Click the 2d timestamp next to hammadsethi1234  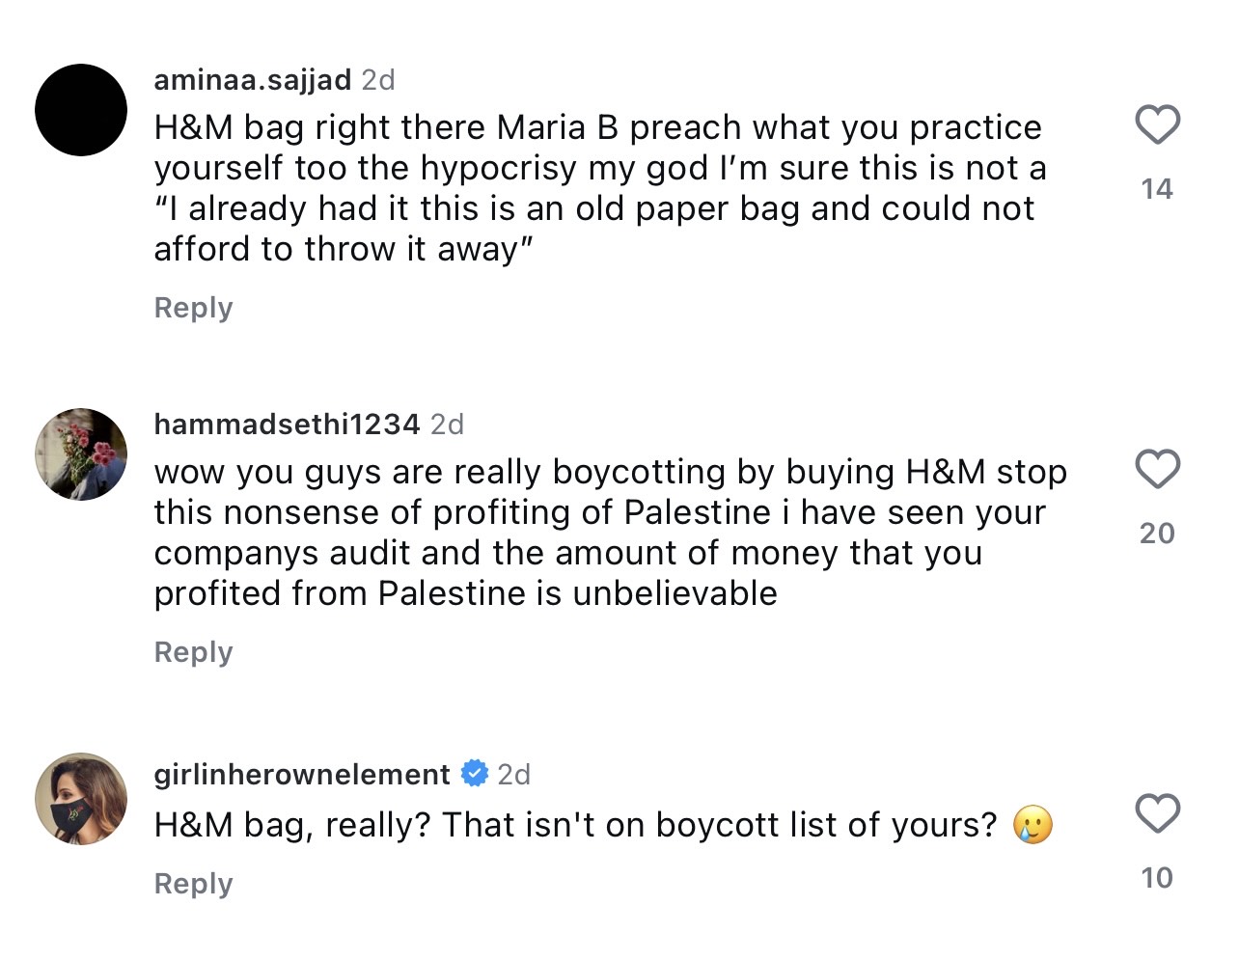click(447, 425)
